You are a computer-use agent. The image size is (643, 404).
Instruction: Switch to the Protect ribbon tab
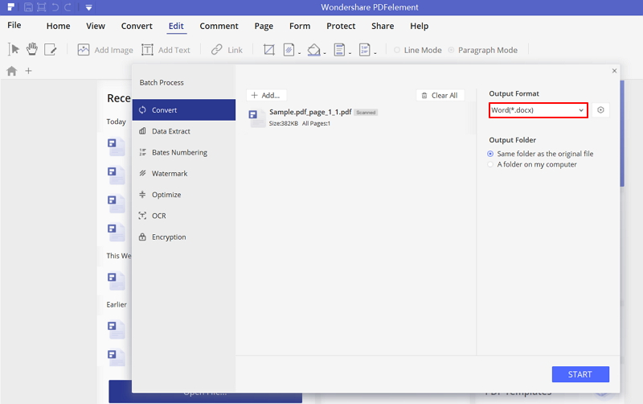click(341, 26)
